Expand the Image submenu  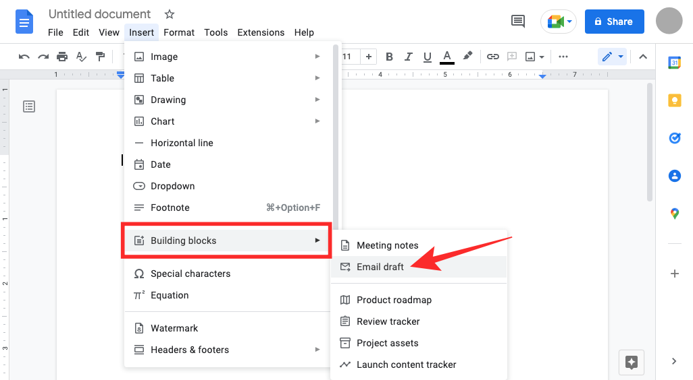click(227, 57)
